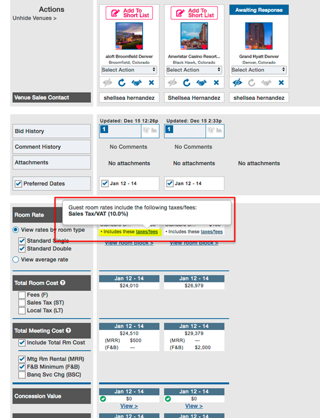This screenshot has height=418, width=320.
Task: Remove aloft Broomfield Denver with X icon
Action: click(151, 83)
